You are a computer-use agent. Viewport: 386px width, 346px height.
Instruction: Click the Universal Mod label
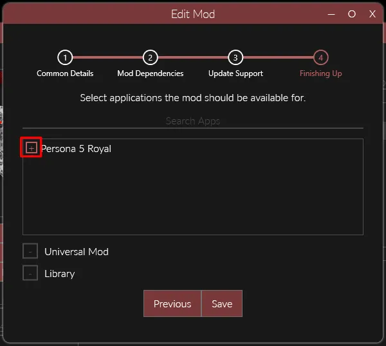(77, 252)
